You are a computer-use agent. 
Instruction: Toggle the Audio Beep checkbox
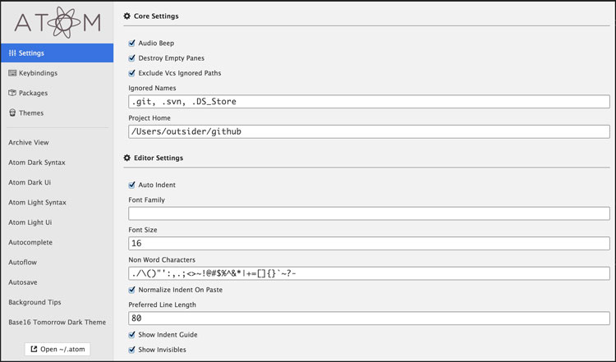pos(132,43)
